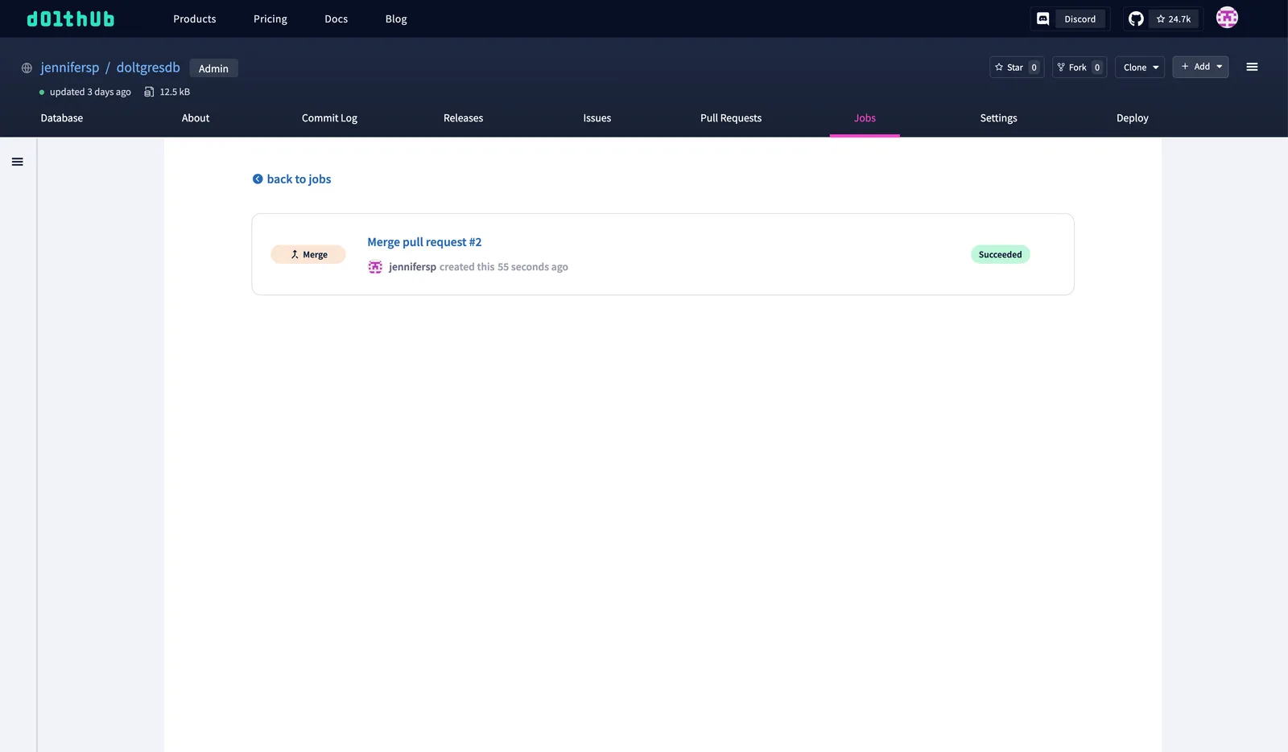Open Merge pull request #2 link
This screenshot has width=1288, height=752.
click(x=424, y=242)
